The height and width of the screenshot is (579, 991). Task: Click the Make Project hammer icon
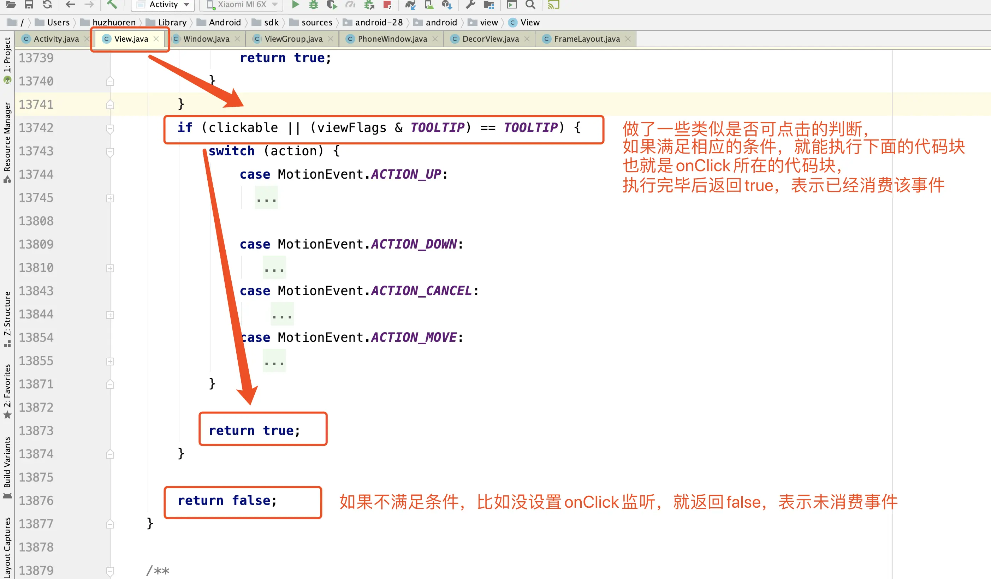pos(112,4)
